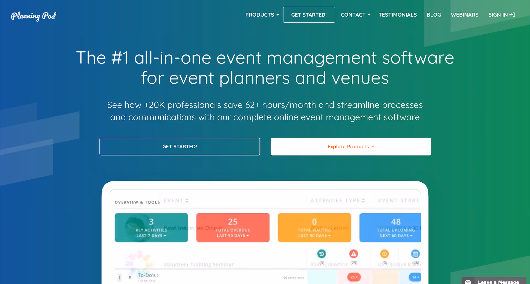Screen dimensions: 530x284
Task: Click the Key Activities teal card
Action: tap(151, 228)
